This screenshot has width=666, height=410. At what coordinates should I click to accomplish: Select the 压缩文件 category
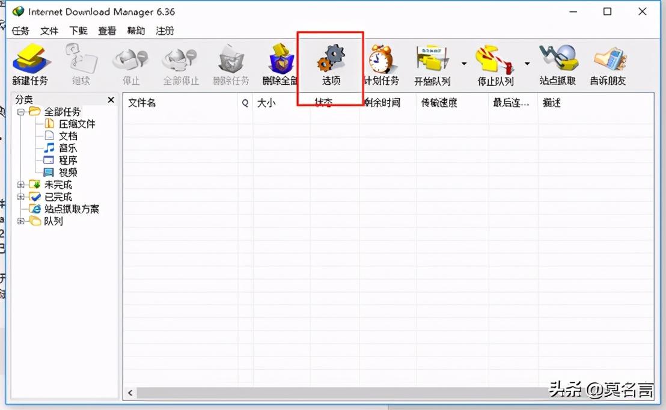[77, 124]
